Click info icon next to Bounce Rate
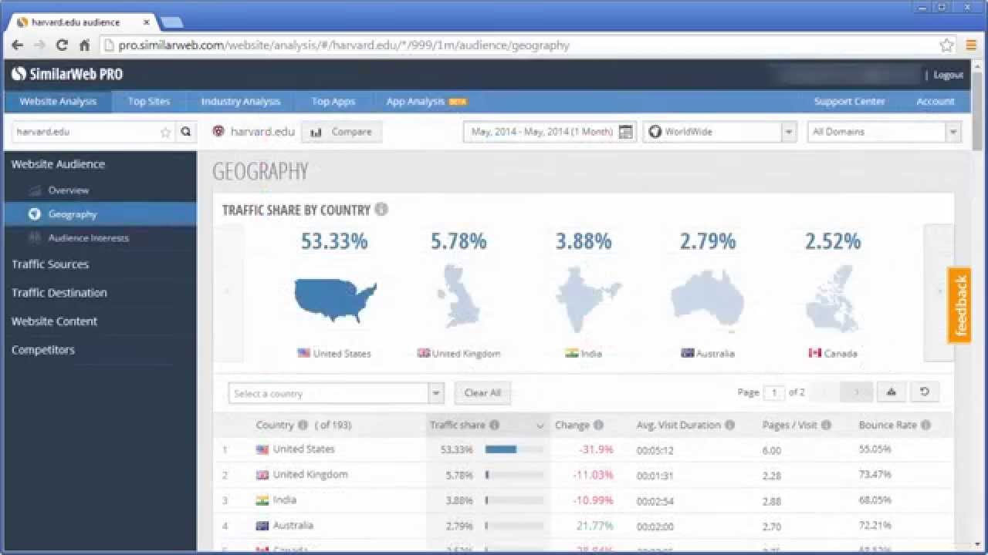Viewport: 988px width, 555px height. tap(925, 425)
